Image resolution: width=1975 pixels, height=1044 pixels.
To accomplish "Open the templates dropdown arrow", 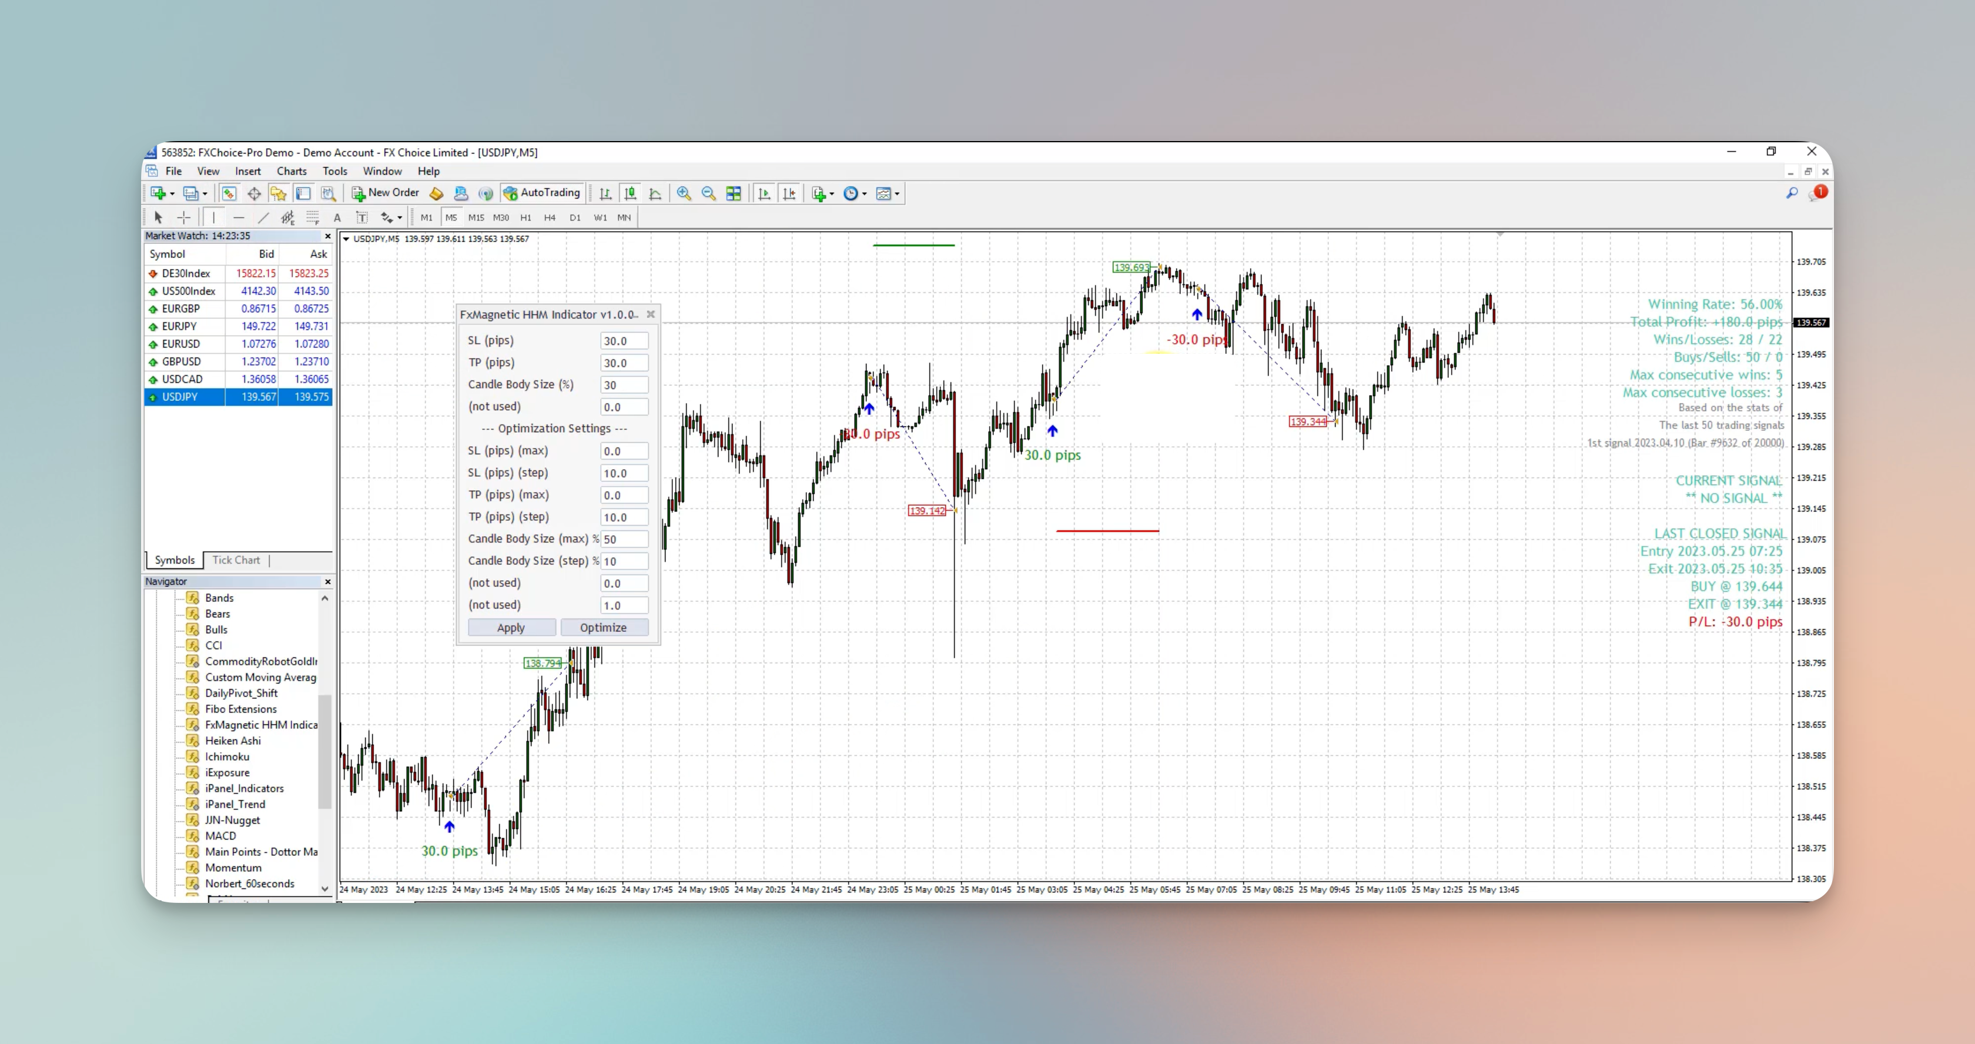I will coord(897,194).
